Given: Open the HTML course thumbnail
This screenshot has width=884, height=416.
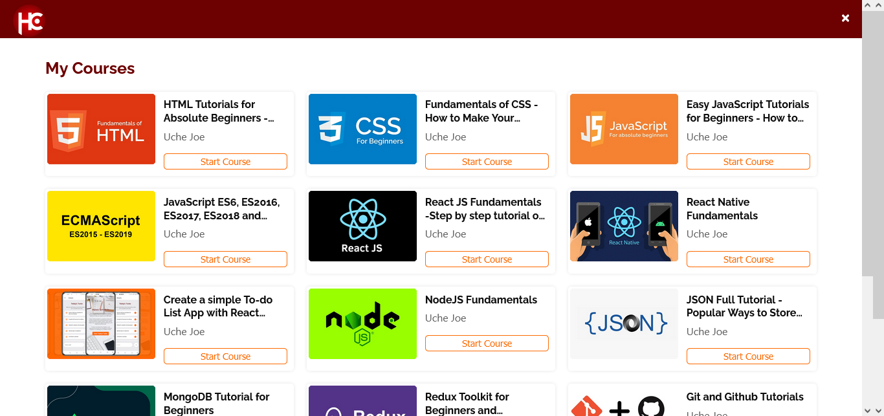Looking at the screenshot, I should pyautogui.click(x=101, y=129).
